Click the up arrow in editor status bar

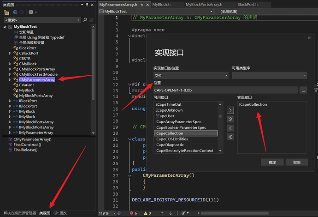(162, 213)
